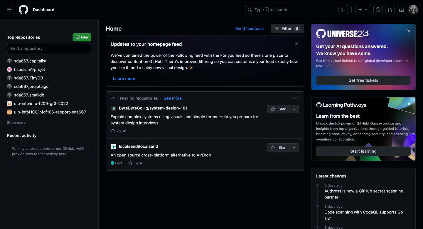This screenshot has width=423, height=229.
Task: Click Learn more in feed update notice
Action: 124,79
